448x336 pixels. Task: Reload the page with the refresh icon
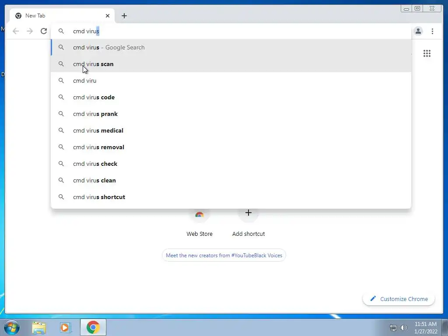44,31
